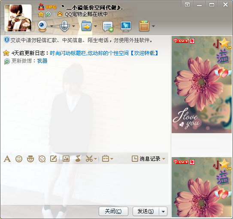
Task: Open Tencent Weibo icon in header
Action: pyautogui.click(x=48, y=14)
